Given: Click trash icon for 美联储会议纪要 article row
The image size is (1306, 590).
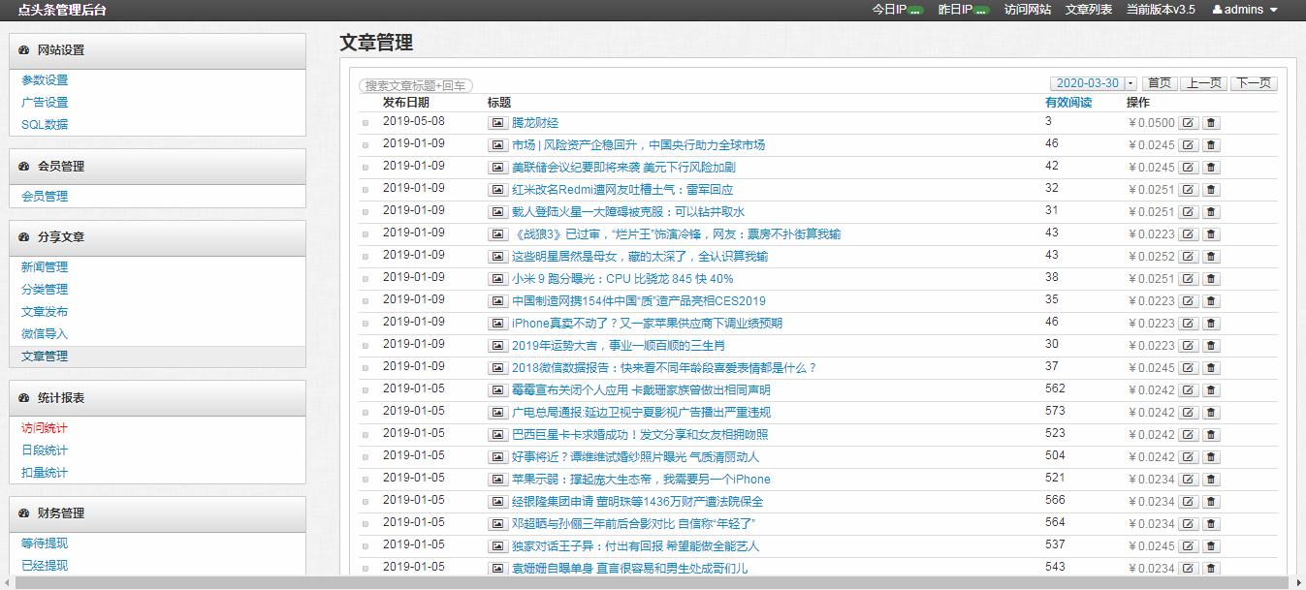Looking at the screenshot, I should 1211,168.
